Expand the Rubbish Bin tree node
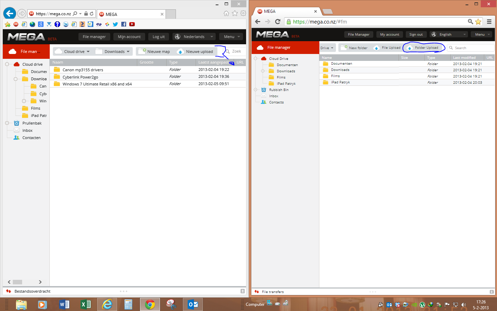 point(255,90)
